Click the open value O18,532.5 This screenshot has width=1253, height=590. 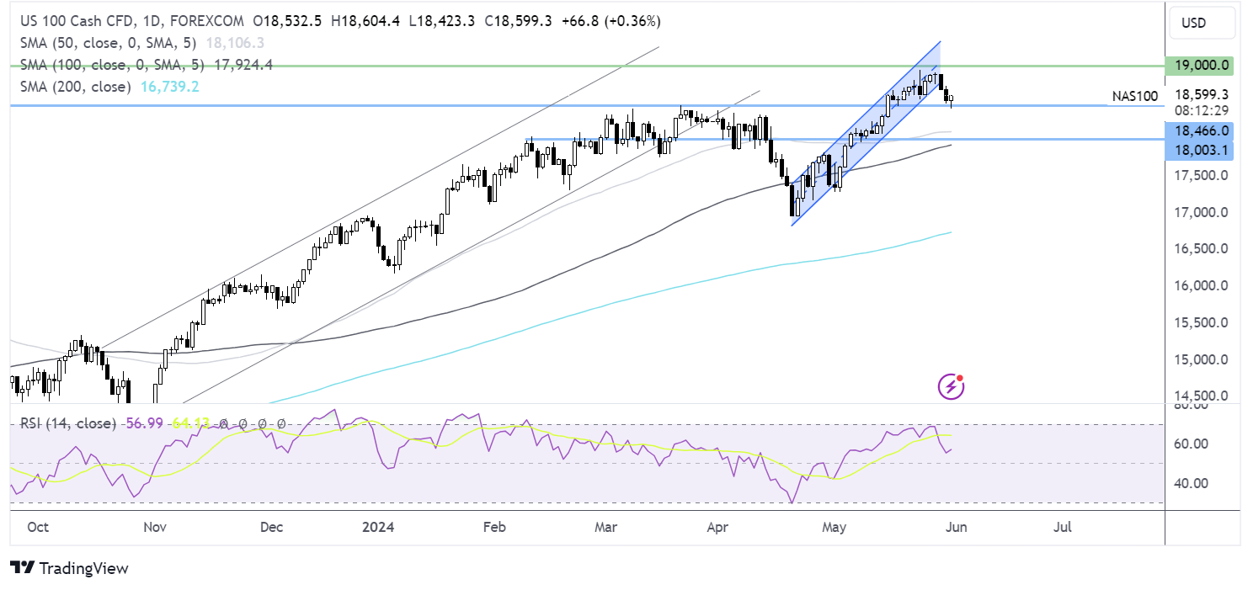click(286, 20)
